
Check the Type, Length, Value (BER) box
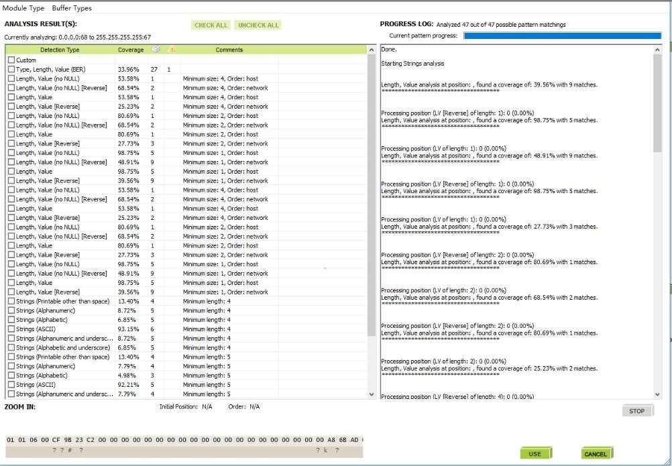tap(11, 69)
